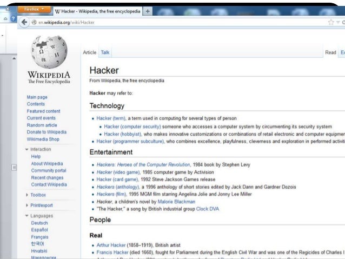This screenshot has width=345, height=259.
Task: Open Hackers (film) link
Action: pyautogui.click(x=111, y=194)
